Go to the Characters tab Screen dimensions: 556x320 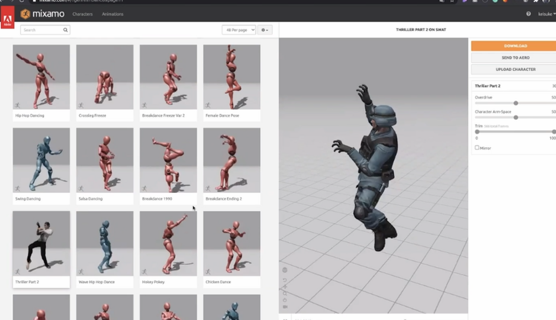83,14
